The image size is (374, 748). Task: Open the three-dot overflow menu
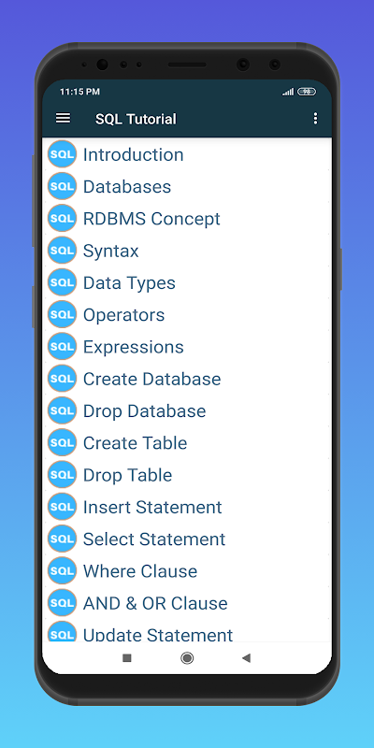(x=315, y=119)
